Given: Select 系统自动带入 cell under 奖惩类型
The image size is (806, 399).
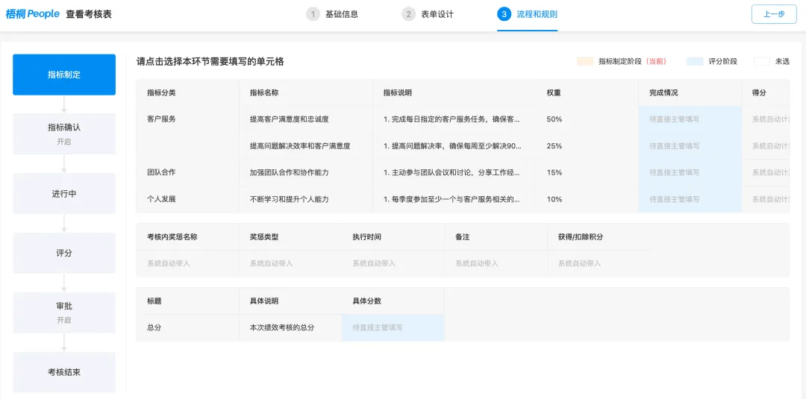Looking at the screenshot, I should 290,263.
